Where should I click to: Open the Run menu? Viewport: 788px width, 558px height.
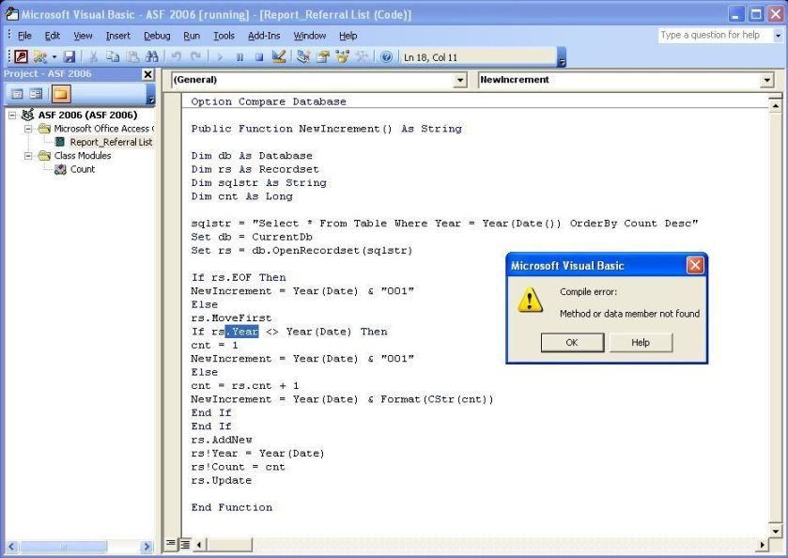click(192, 36)
